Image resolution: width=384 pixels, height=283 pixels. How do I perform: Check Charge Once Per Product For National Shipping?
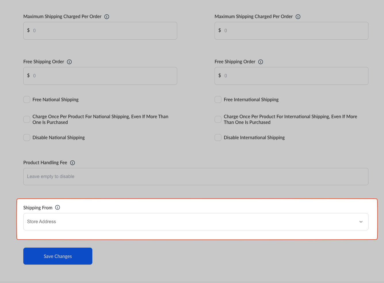point(27,119)
